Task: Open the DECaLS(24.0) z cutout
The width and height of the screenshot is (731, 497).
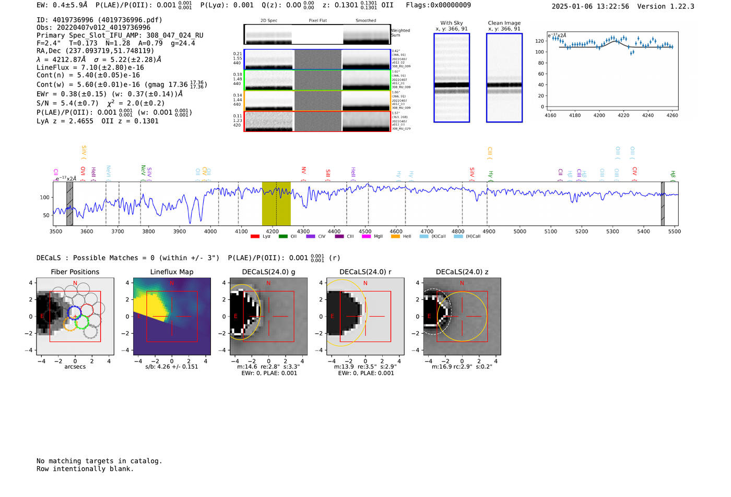Action: pyautogui.click(x=462, y=316)
